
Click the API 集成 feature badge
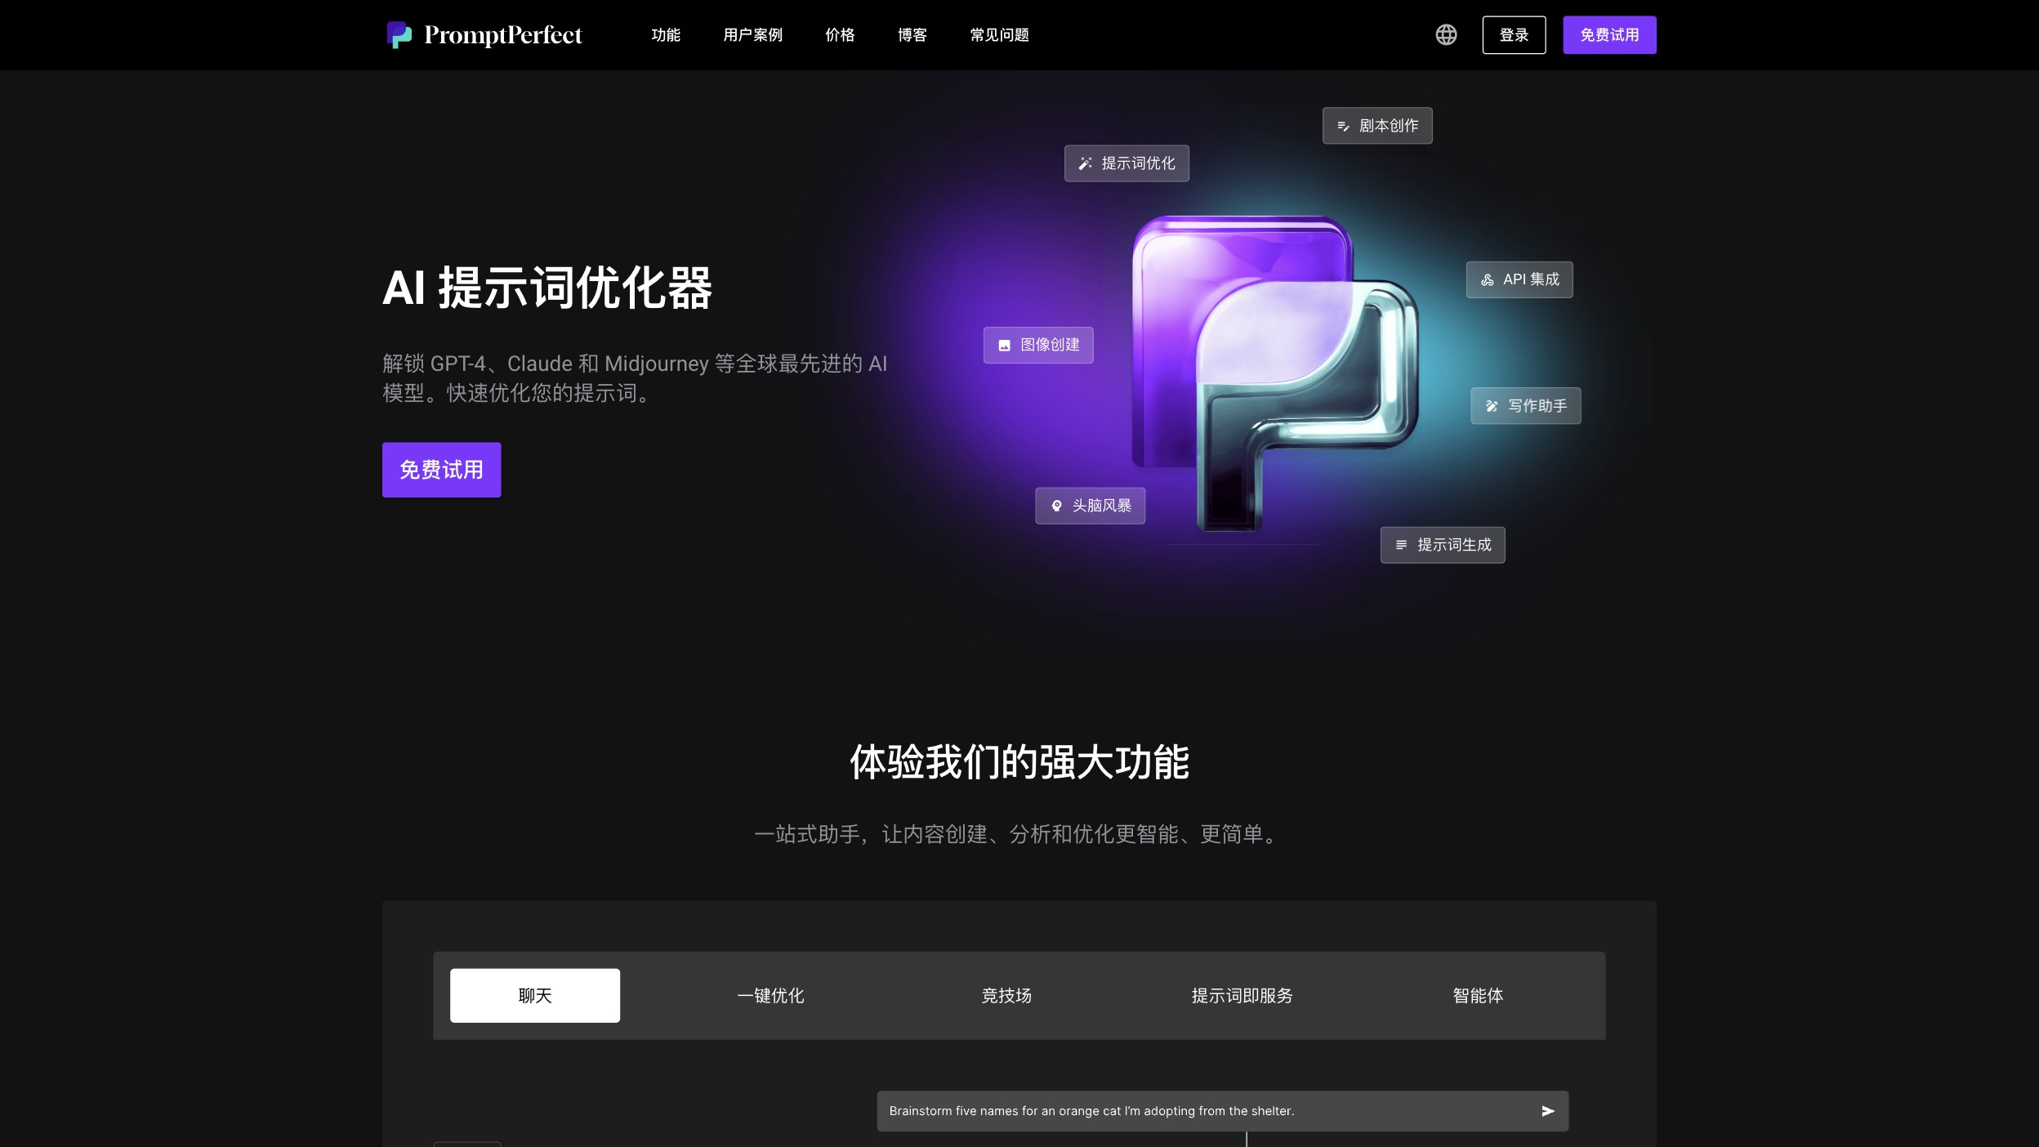click(1519, 279)
